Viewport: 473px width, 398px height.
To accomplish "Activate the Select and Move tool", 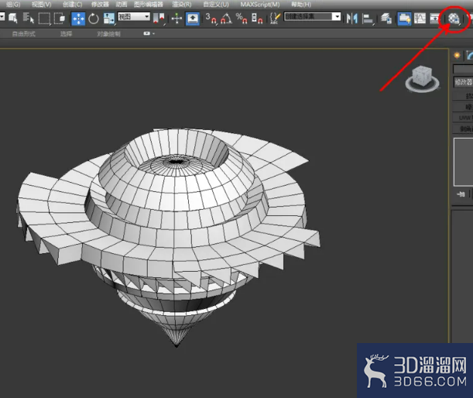I will [78, 19].
